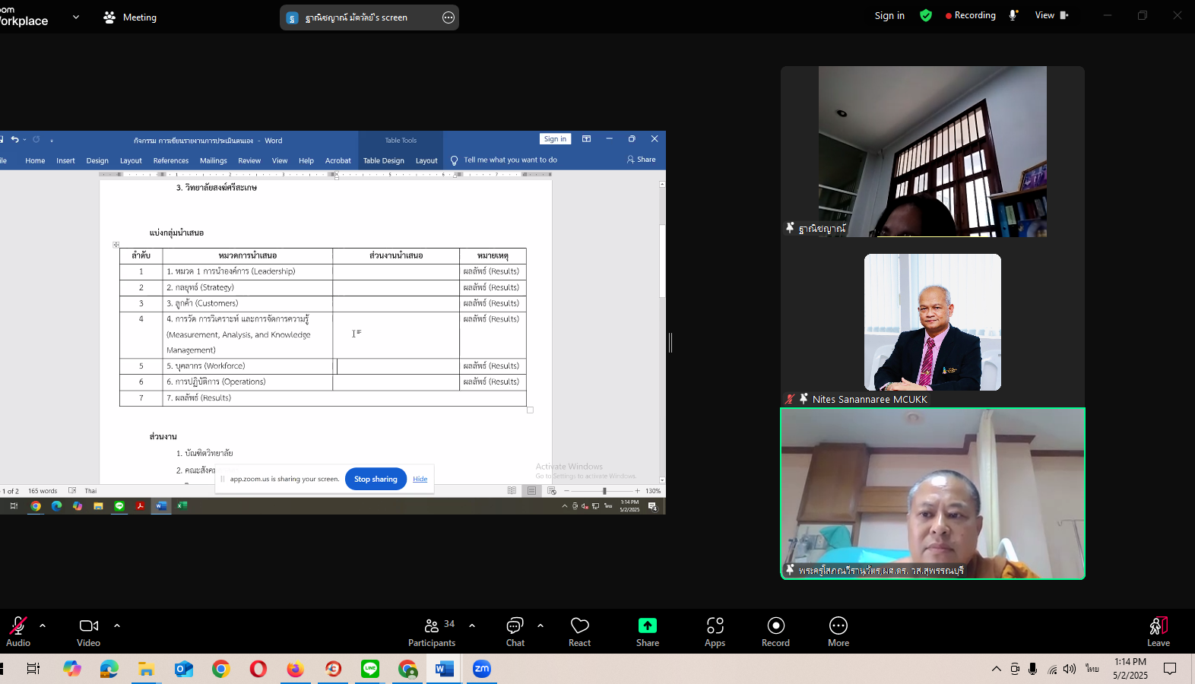Leave the meeting

pyautogui.click(x=1159, y=632)
